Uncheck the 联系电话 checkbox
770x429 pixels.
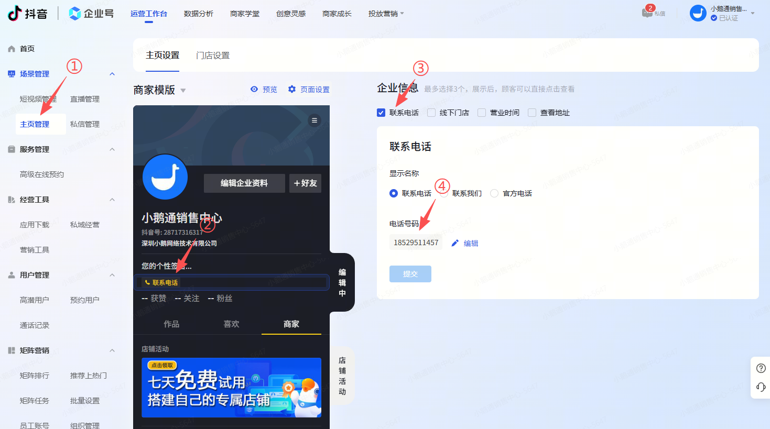[381, 112]
